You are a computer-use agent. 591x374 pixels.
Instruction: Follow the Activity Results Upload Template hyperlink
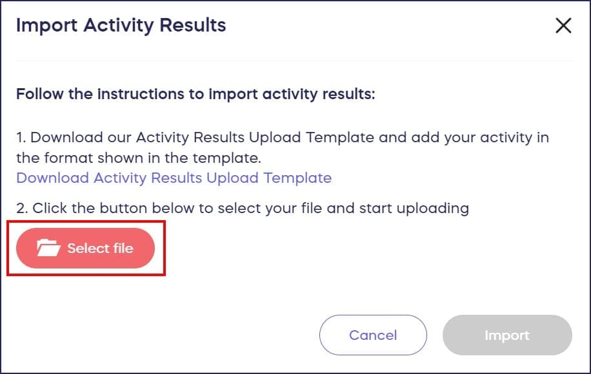(x=173, y=178)
